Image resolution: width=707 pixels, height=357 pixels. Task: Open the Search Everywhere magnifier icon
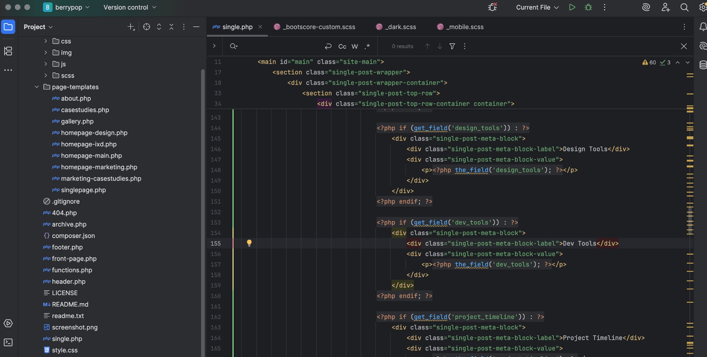pyautogui.click(x=684, y=7)
